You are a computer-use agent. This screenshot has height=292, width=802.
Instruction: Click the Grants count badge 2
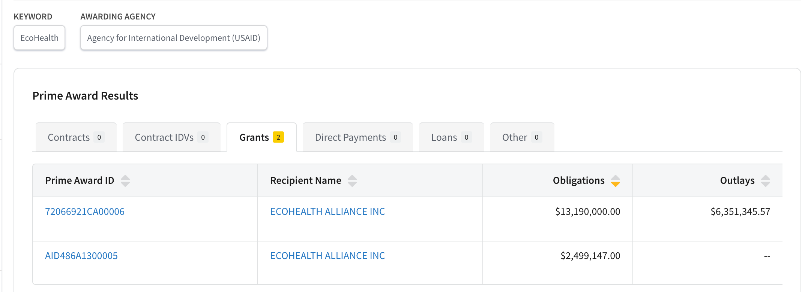coord(278,137)
